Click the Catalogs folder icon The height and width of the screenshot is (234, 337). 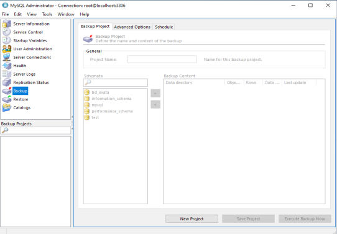[6, 107]
